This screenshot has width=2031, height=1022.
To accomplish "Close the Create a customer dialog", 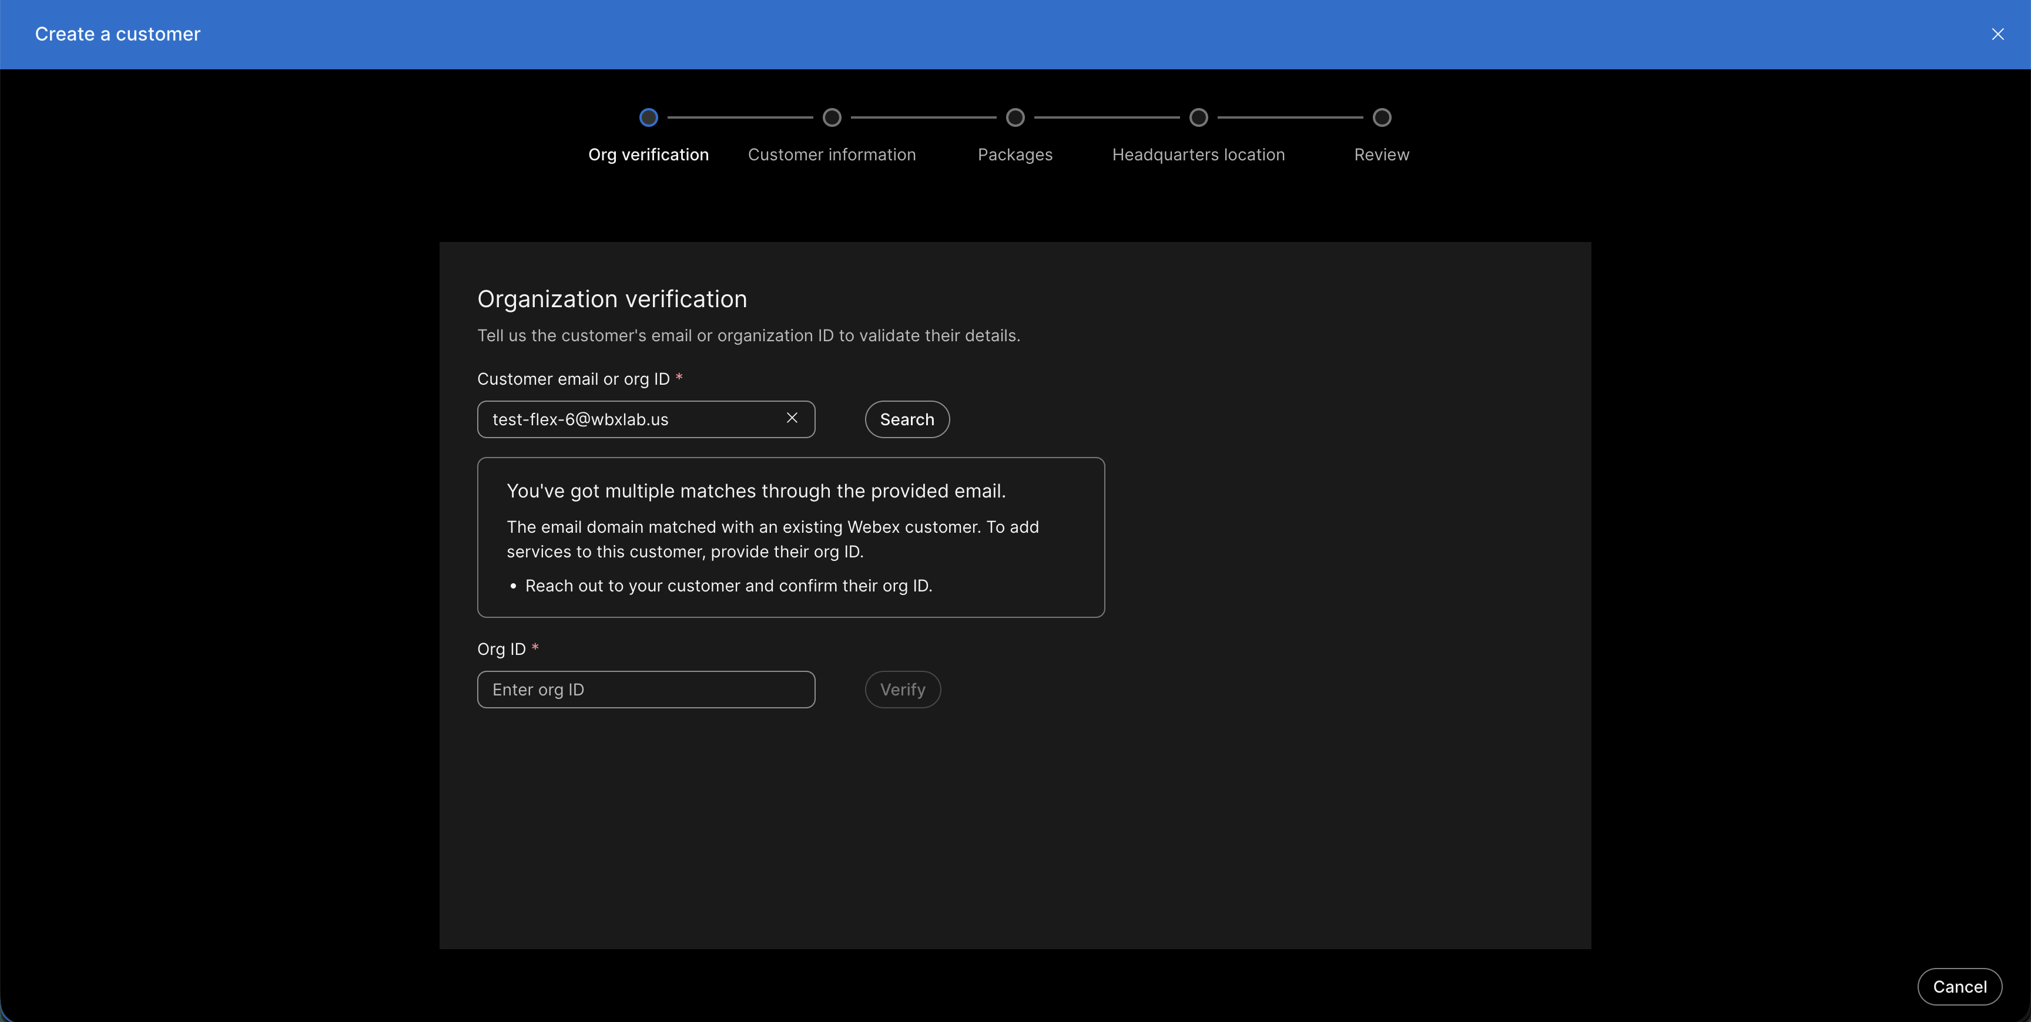I will (x=1999, y=34).
